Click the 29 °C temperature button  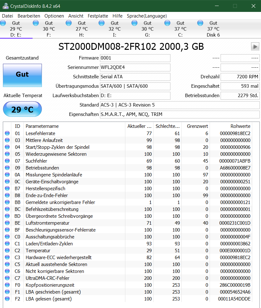click(x=22, y=109)
